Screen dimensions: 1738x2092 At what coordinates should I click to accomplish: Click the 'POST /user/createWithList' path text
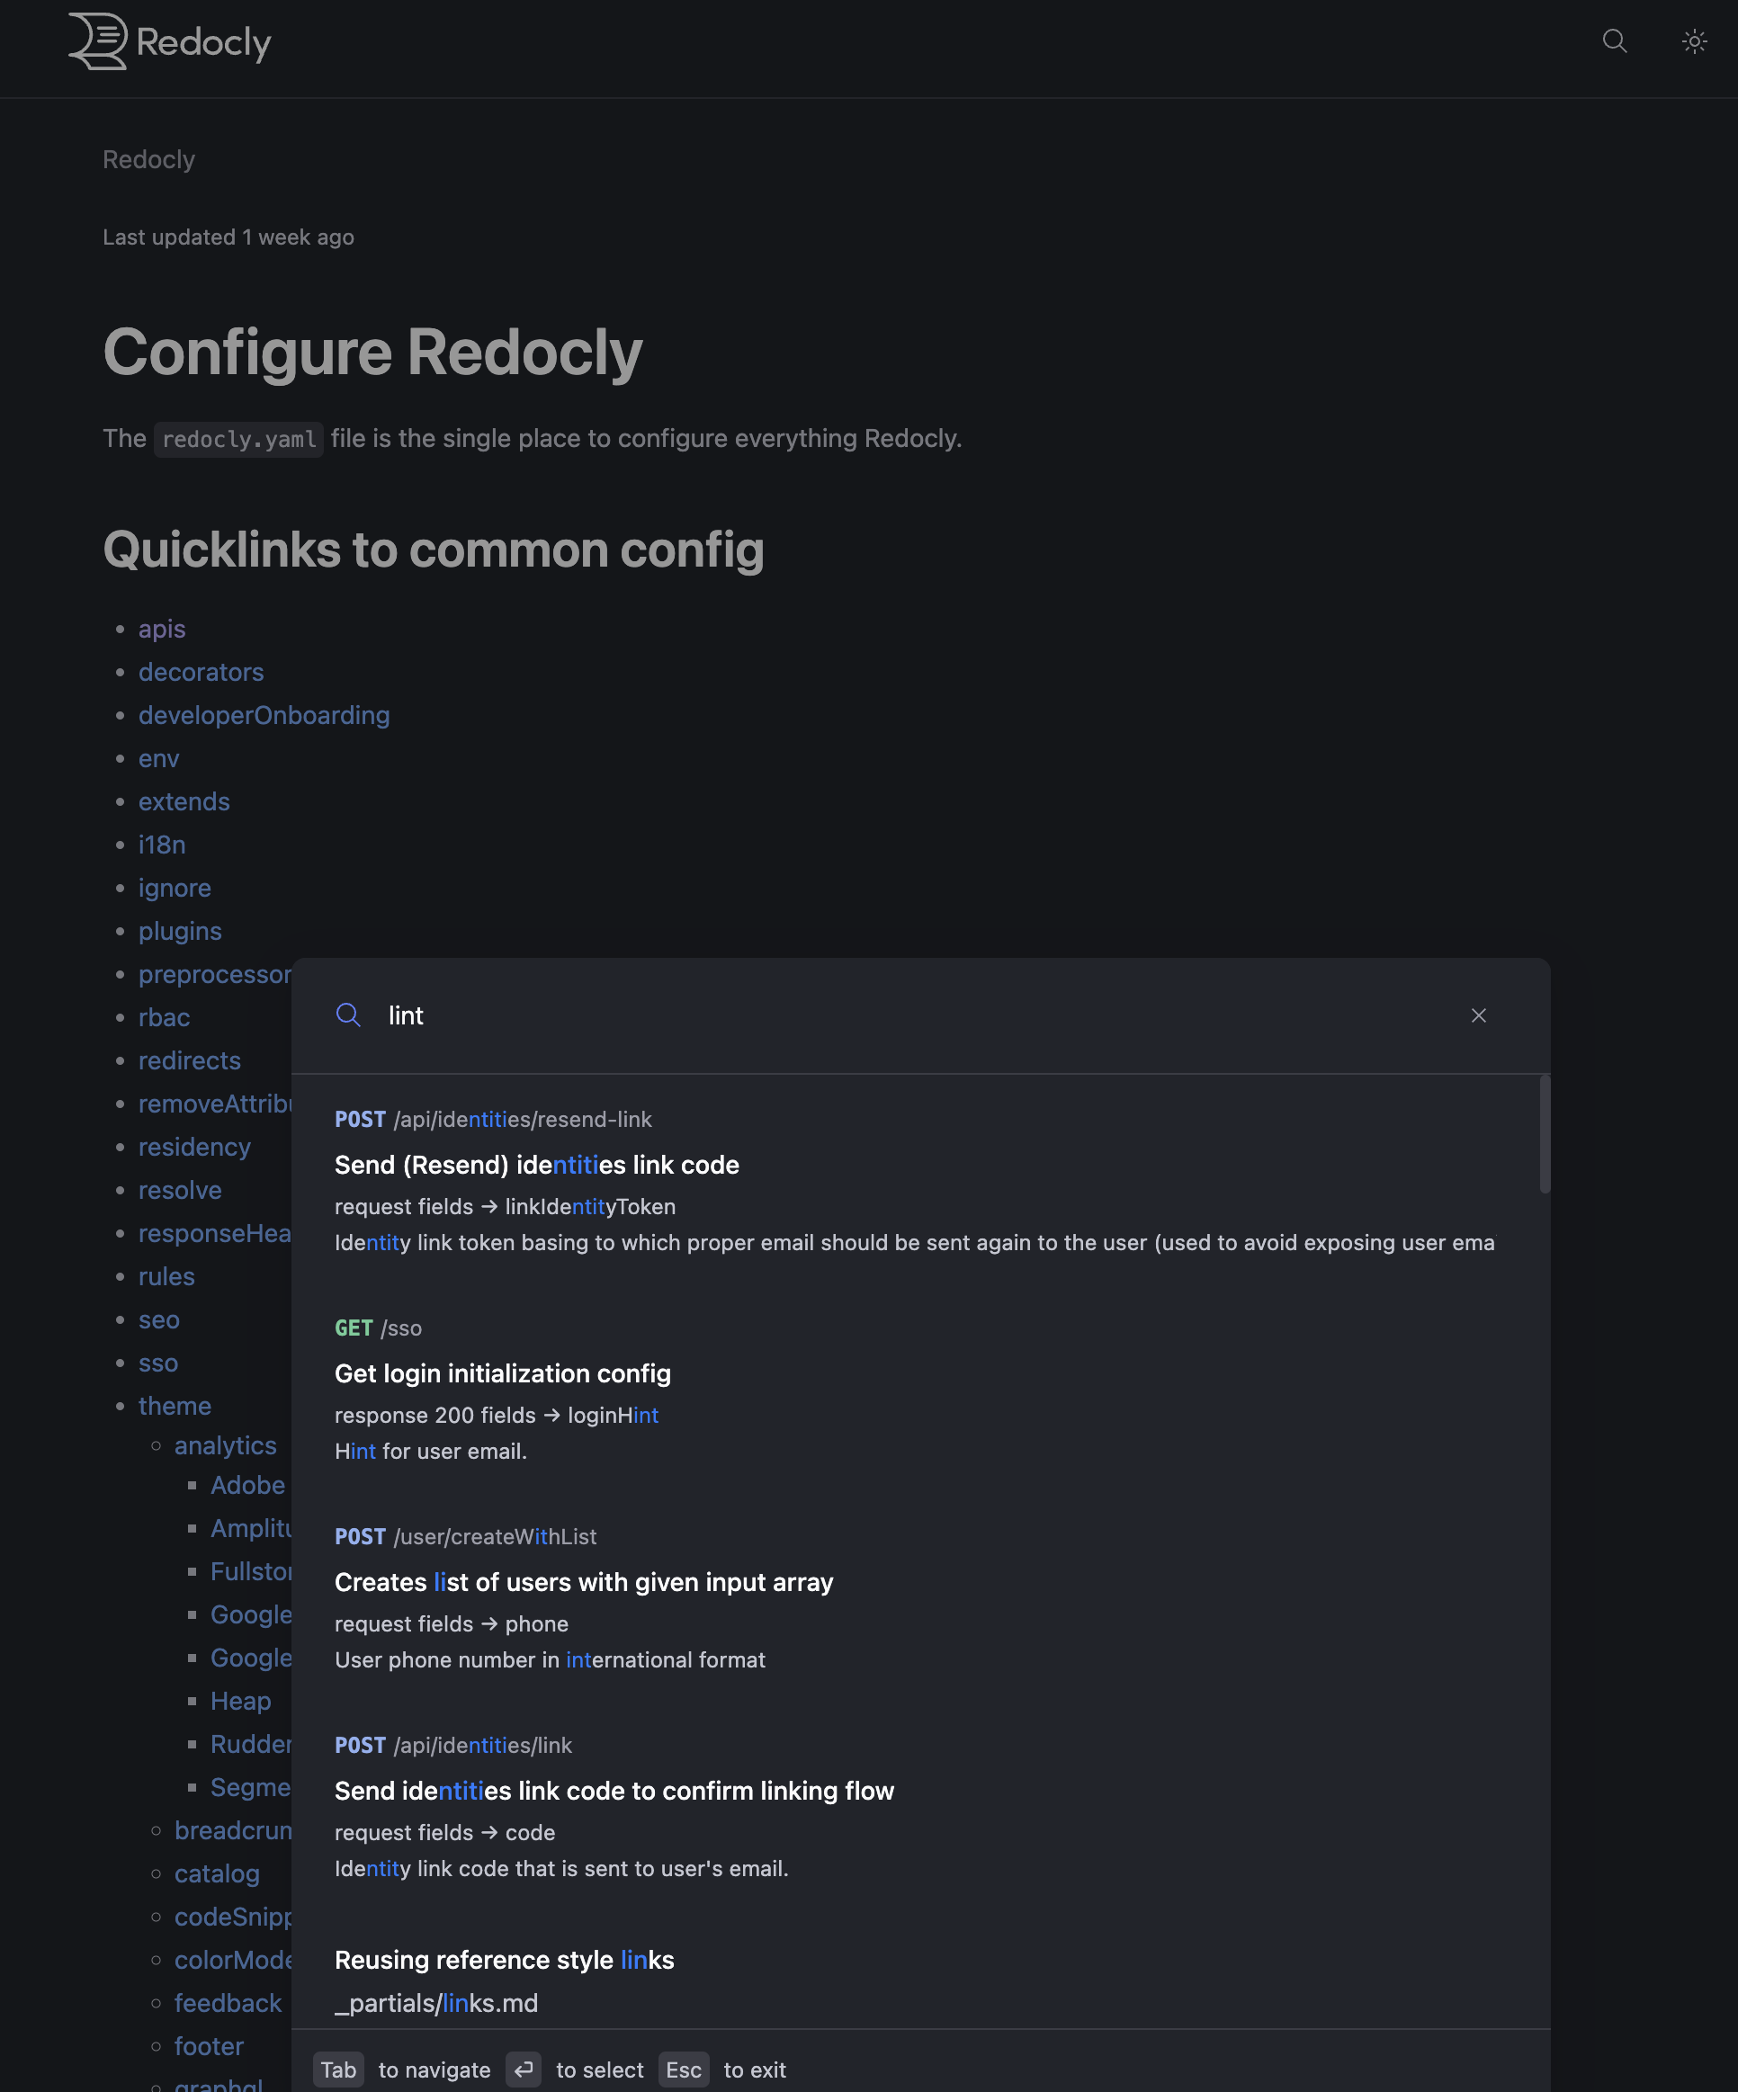(465, 1537)
